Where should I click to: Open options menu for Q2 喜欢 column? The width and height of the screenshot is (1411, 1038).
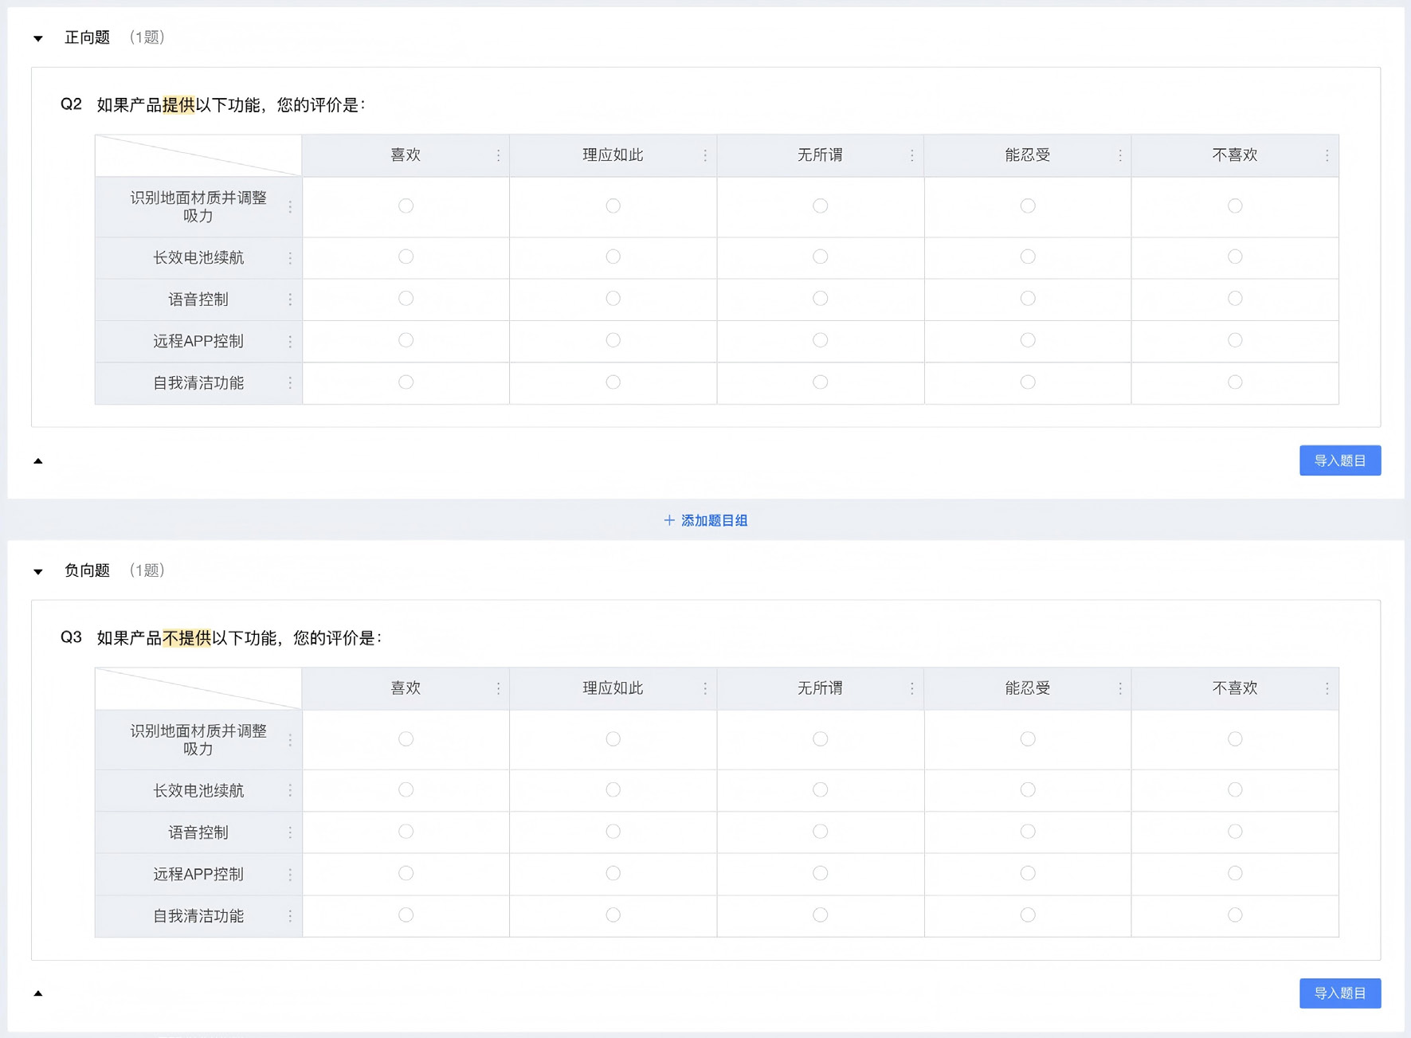pos(499,155)
